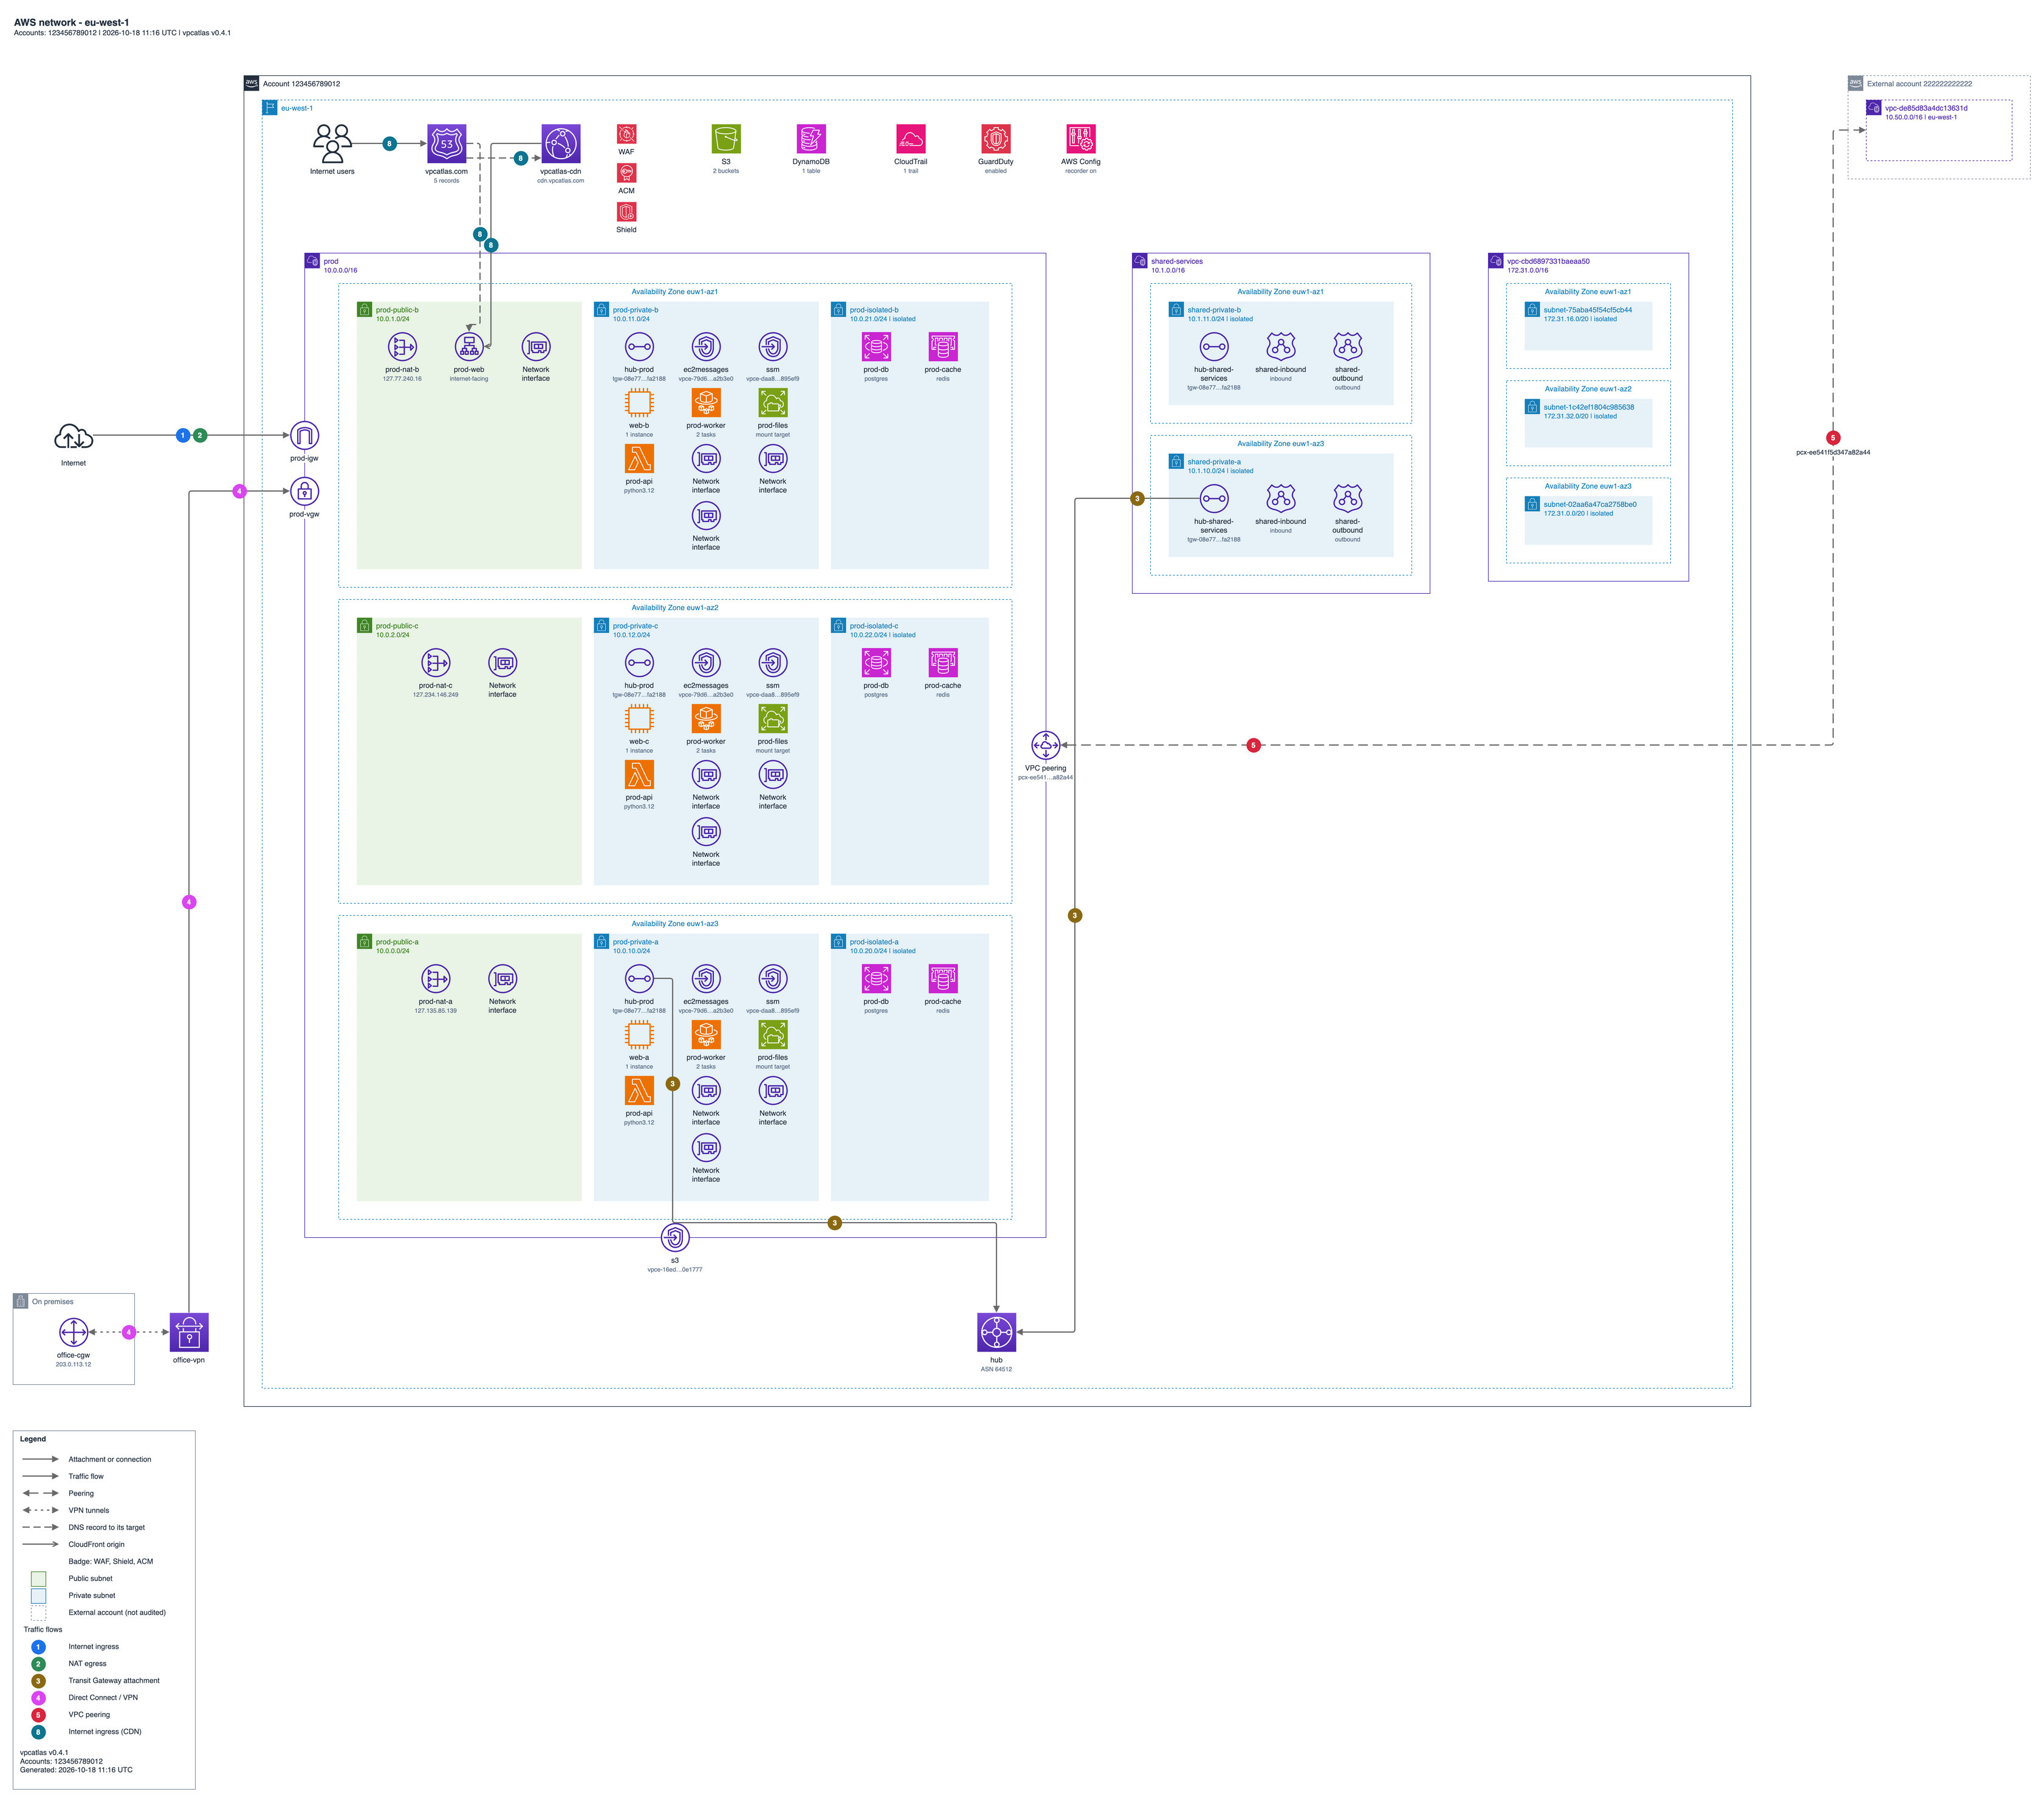Click the web-a instance icon
The image size is (2044, 1803).
pos(639,1035)
